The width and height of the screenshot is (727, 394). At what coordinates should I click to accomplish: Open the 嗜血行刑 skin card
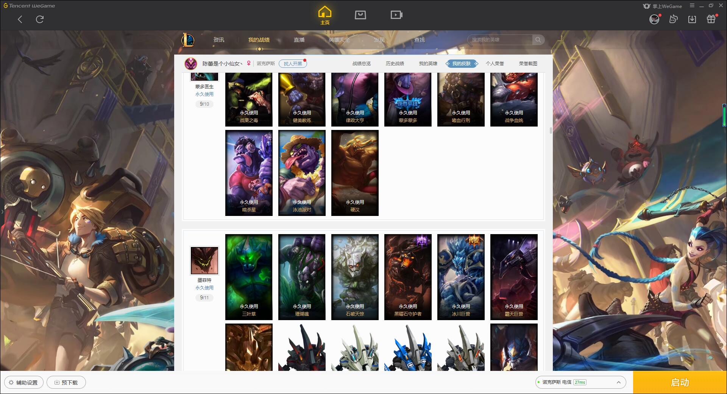pyautogui.click(x=461, y=99)
